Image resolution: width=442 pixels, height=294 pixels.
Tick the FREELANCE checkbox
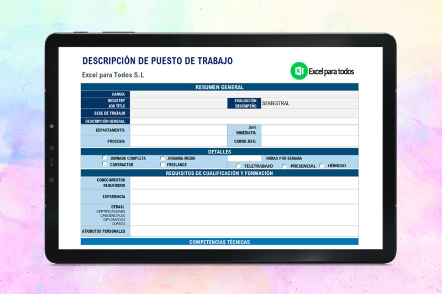[162, 164]
